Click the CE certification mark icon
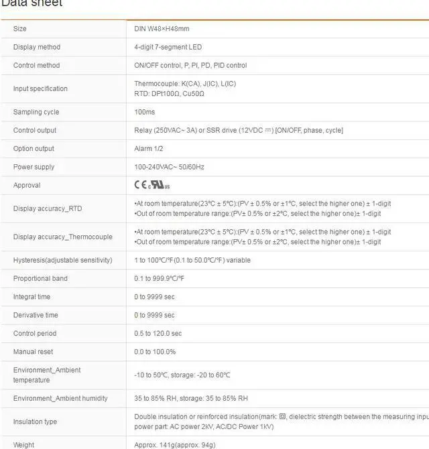The height and width of the screenshot is (449, 429). 141,185
